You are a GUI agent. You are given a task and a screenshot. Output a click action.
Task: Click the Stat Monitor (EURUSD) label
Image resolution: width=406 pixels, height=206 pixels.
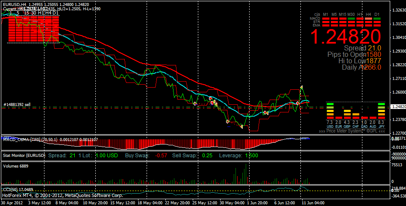[x=24, y=156]
